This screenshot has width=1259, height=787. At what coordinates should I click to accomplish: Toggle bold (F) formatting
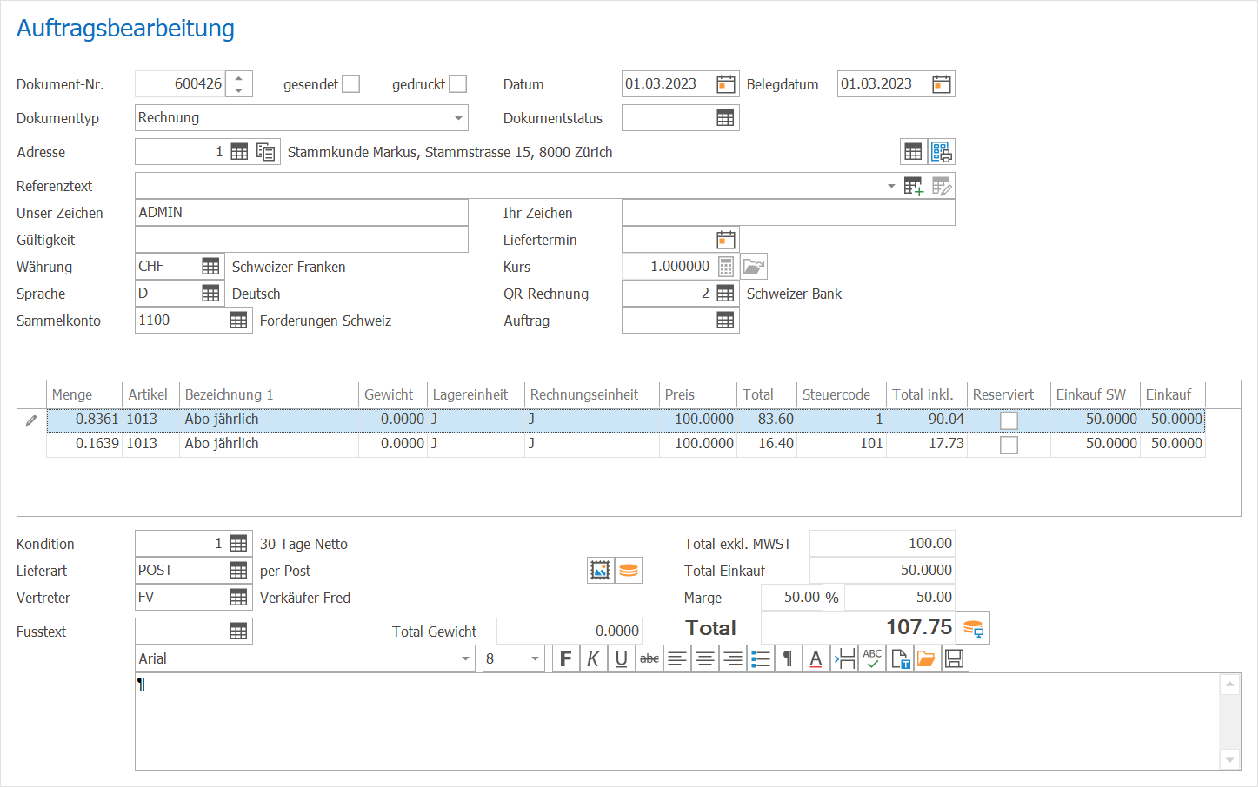click(566, 658)
